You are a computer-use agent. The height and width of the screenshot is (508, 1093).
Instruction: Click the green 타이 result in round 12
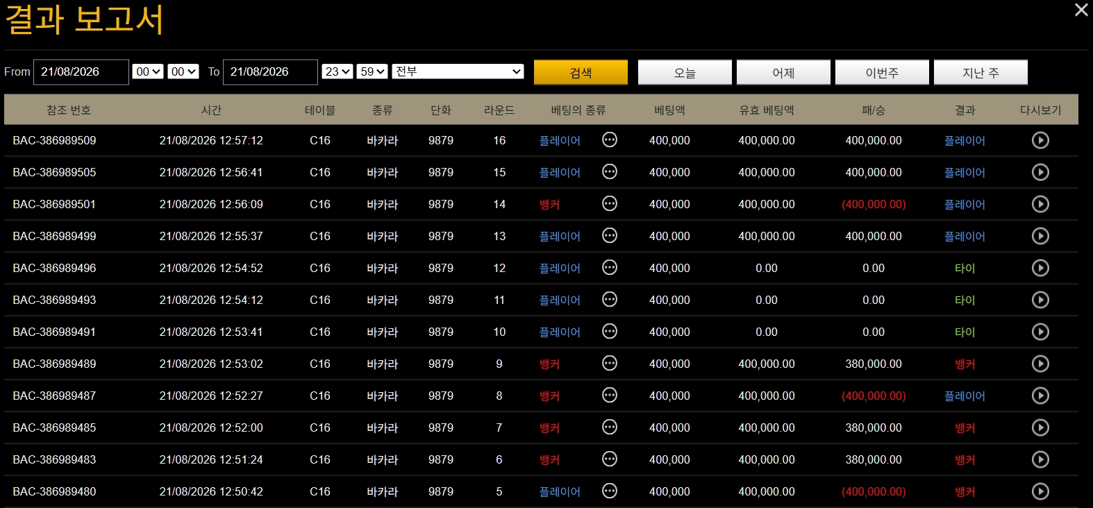click(x=965, y=268)
